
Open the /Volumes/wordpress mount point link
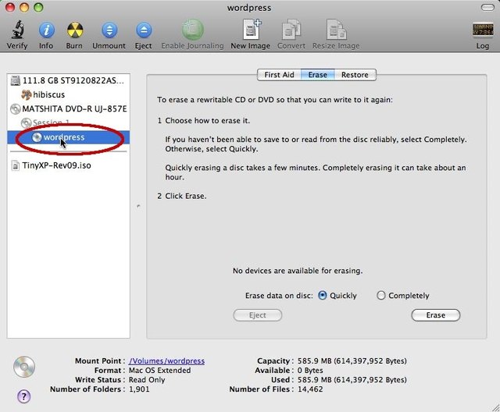(166, 361)
